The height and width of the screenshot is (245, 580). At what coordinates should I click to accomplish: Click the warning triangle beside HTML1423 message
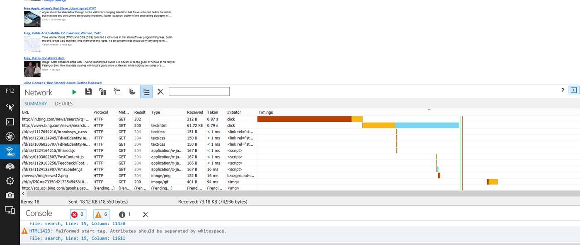click(x=24, y=231)
